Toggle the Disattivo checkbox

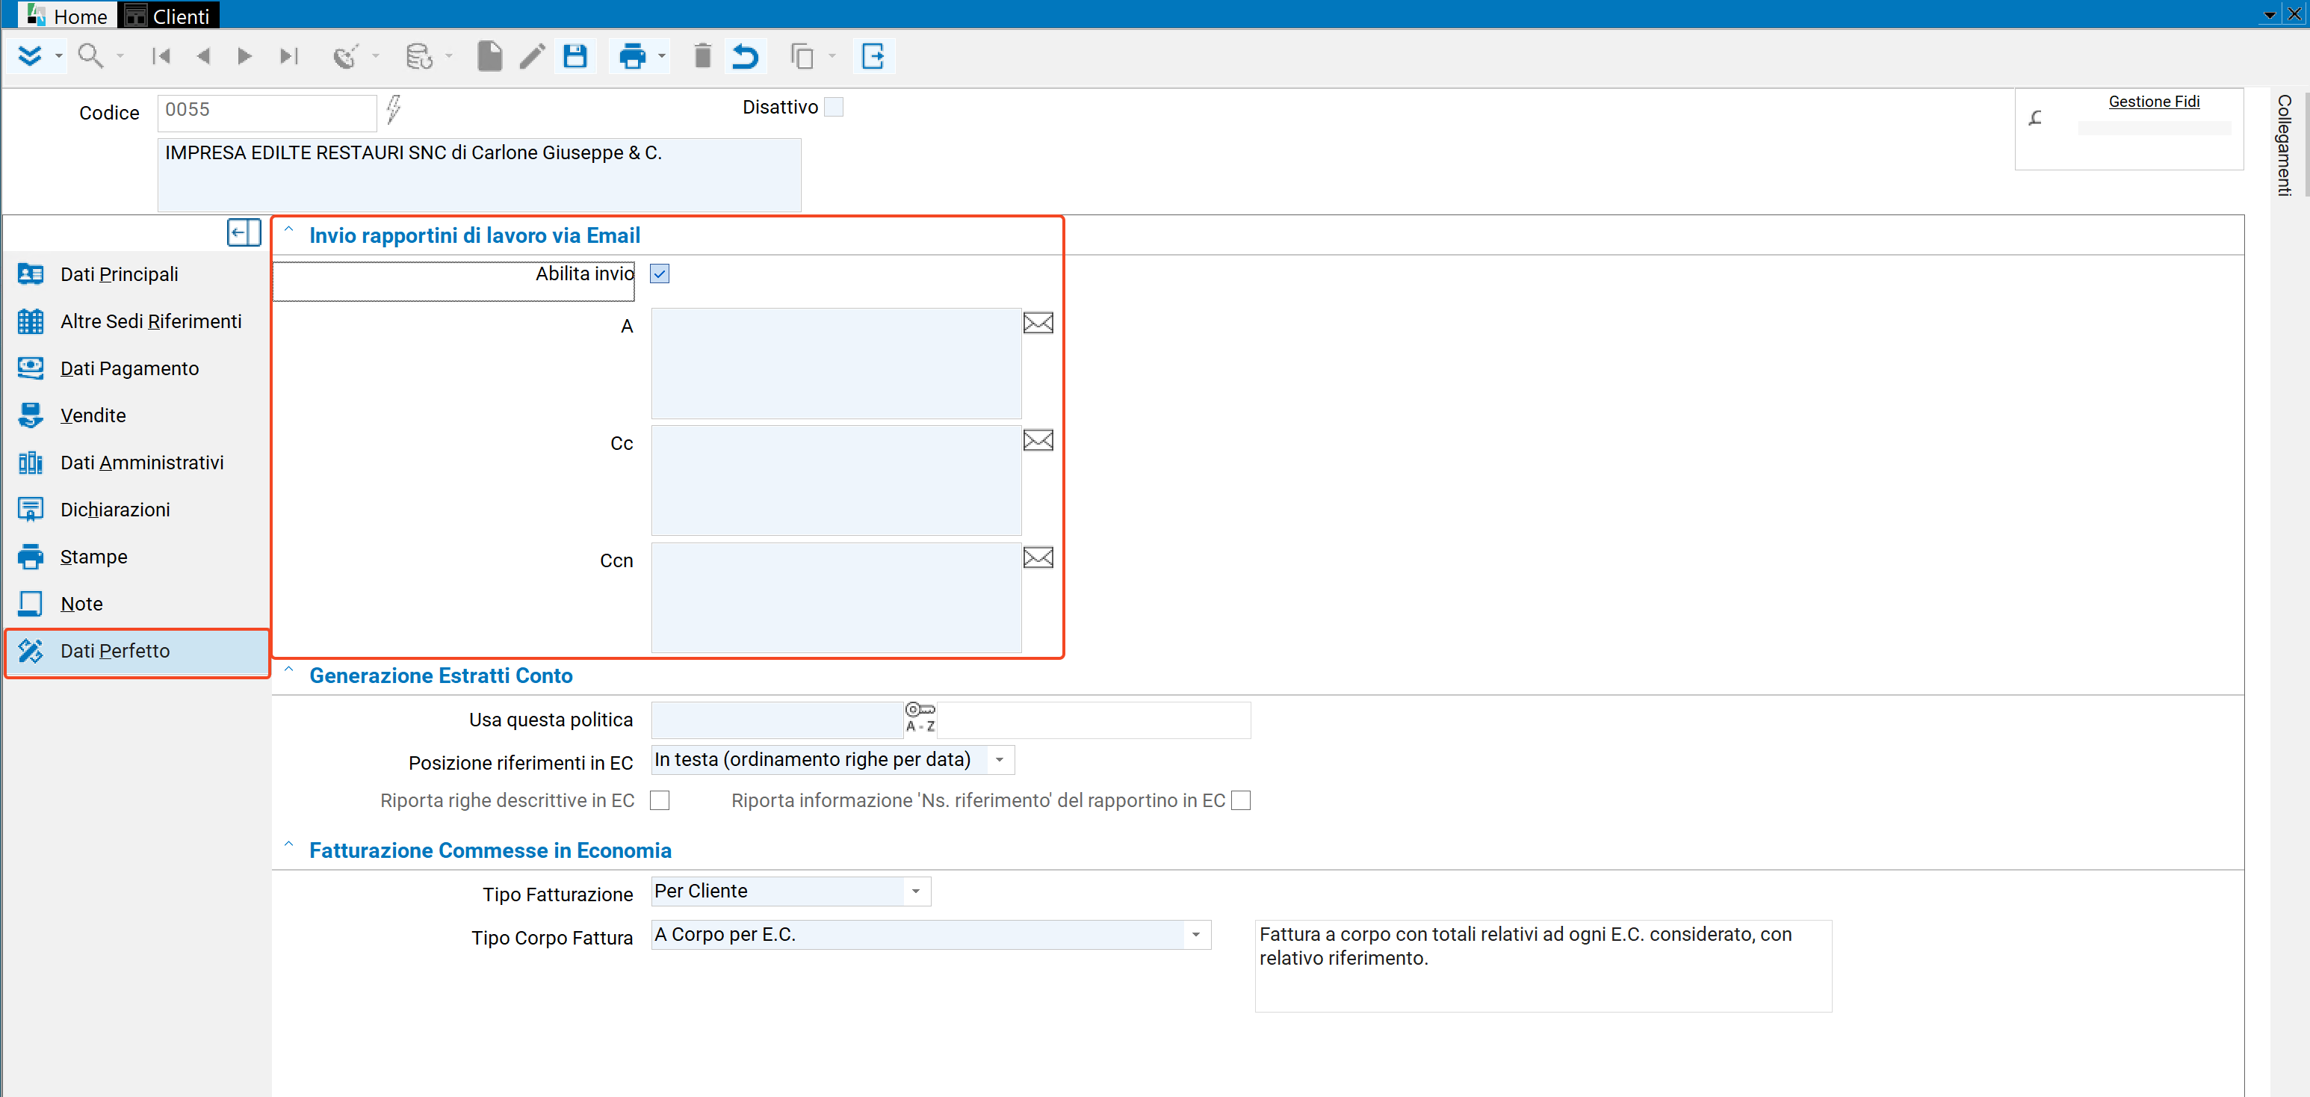click(x=834, y=107)
